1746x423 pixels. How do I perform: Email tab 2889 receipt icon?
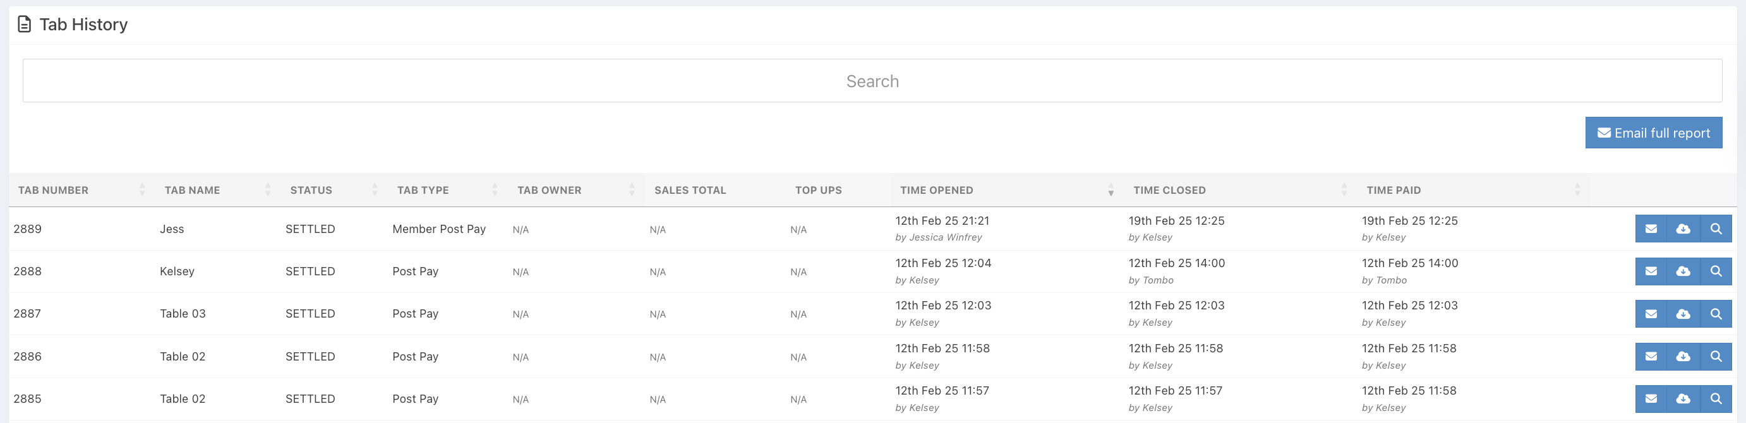pyautogui.click(x=1651, y=229)
